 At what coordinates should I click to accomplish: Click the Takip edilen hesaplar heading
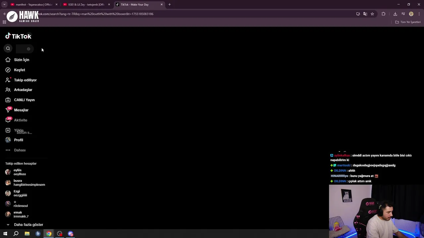click(21, 164)
